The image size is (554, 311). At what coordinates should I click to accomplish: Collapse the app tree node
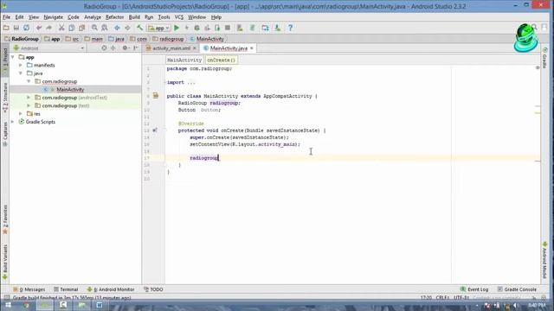(13, 57)
